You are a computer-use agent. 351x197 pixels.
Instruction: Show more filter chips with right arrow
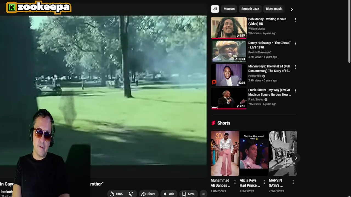pos(292,9)
